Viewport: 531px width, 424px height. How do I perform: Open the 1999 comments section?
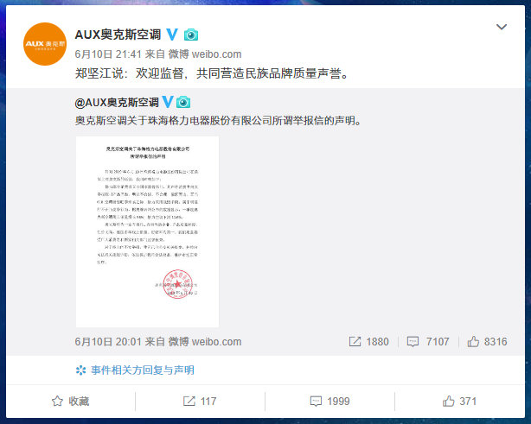[329, 402]
